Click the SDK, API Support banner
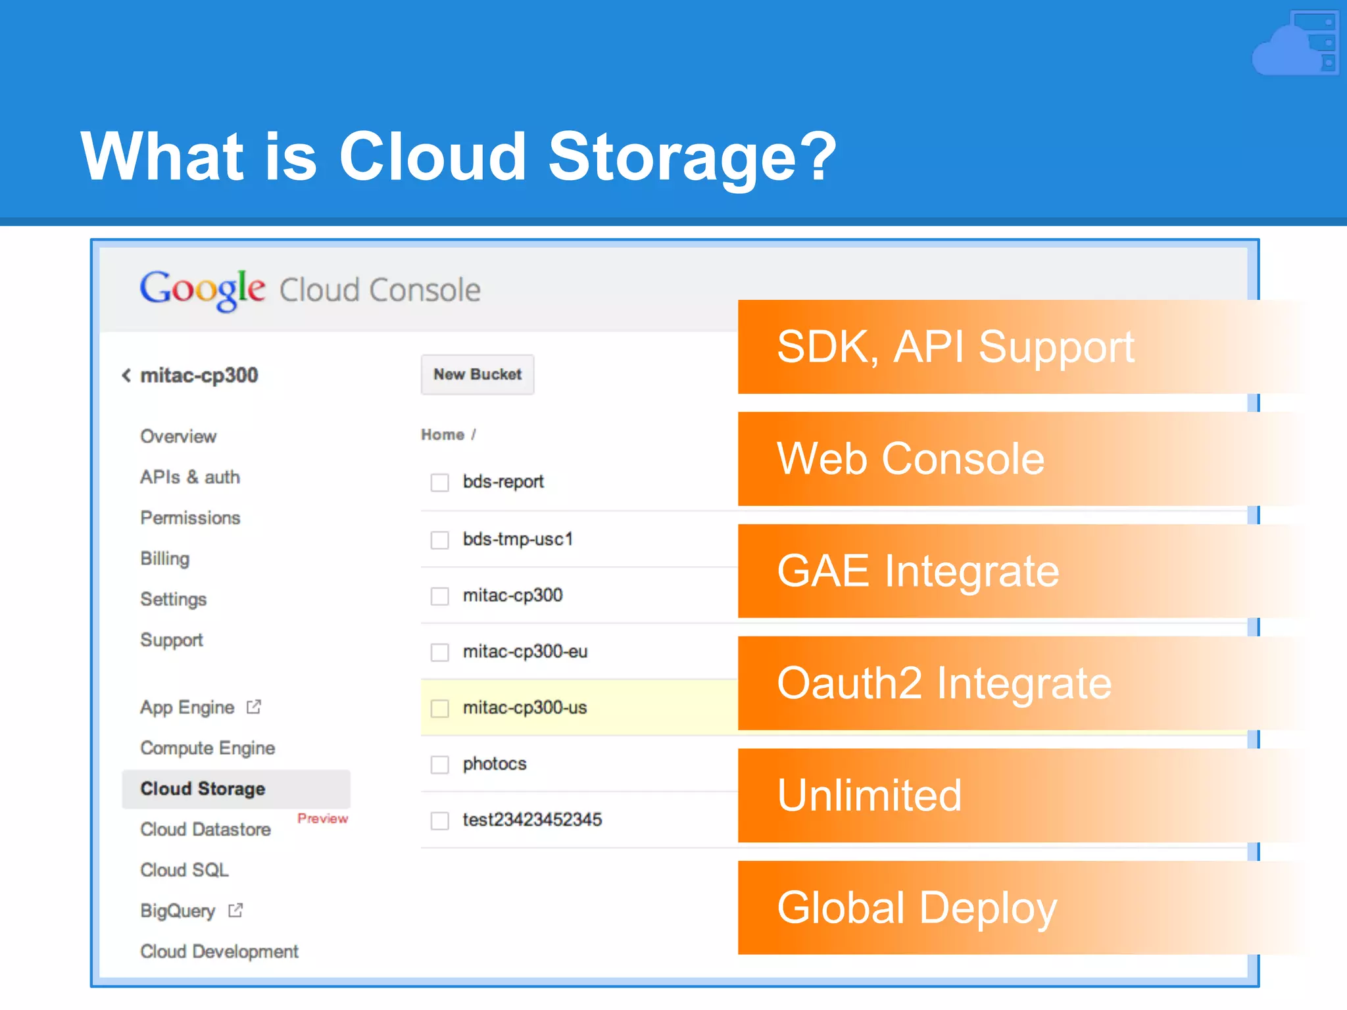Image resolution: width=1347 pixels, height=1010 pixels. click(x=1023, y=347)
